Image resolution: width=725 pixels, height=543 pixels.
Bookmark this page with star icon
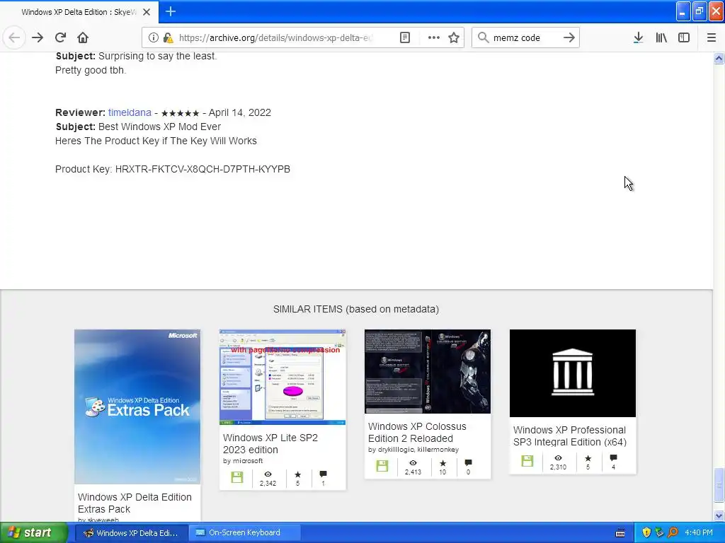(454, 37)
